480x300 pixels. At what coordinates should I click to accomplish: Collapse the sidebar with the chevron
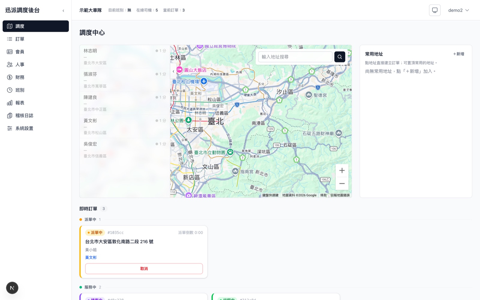coord(63,10)
